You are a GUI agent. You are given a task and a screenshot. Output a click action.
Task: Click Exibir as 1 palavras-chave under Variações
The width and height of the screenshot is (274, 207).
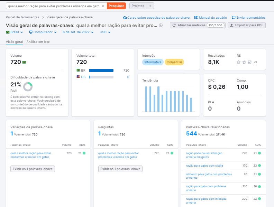click(33, 169)
